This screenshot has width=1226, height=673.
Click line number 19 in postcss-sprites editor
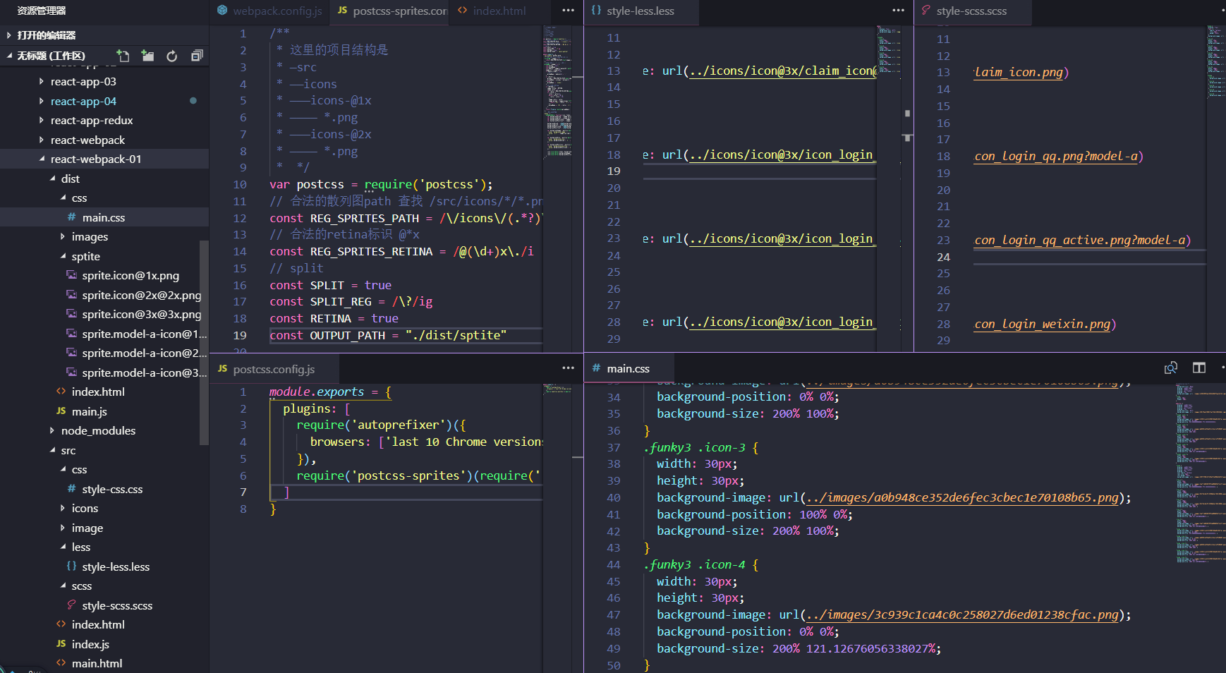(x=240, y=336)
